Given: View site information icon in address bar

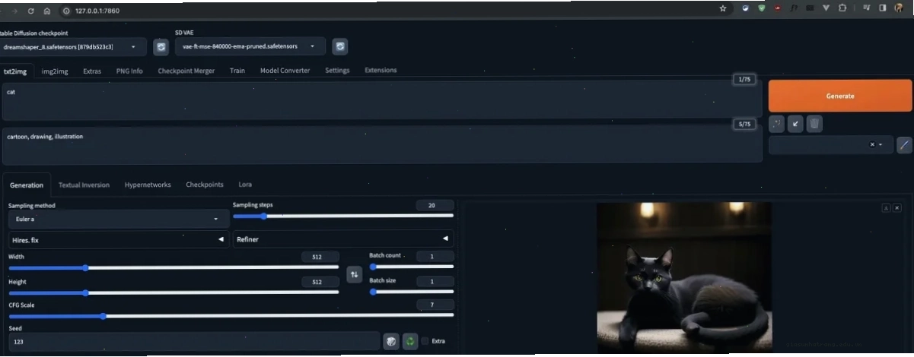Looking at the screenshot, I should (x=67, y=11).
